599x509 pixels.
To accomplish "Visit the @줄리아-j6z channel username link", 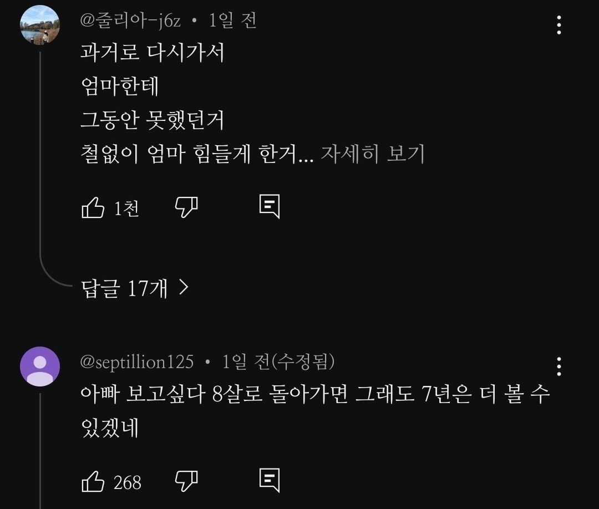I will click(x=130, y=21).
